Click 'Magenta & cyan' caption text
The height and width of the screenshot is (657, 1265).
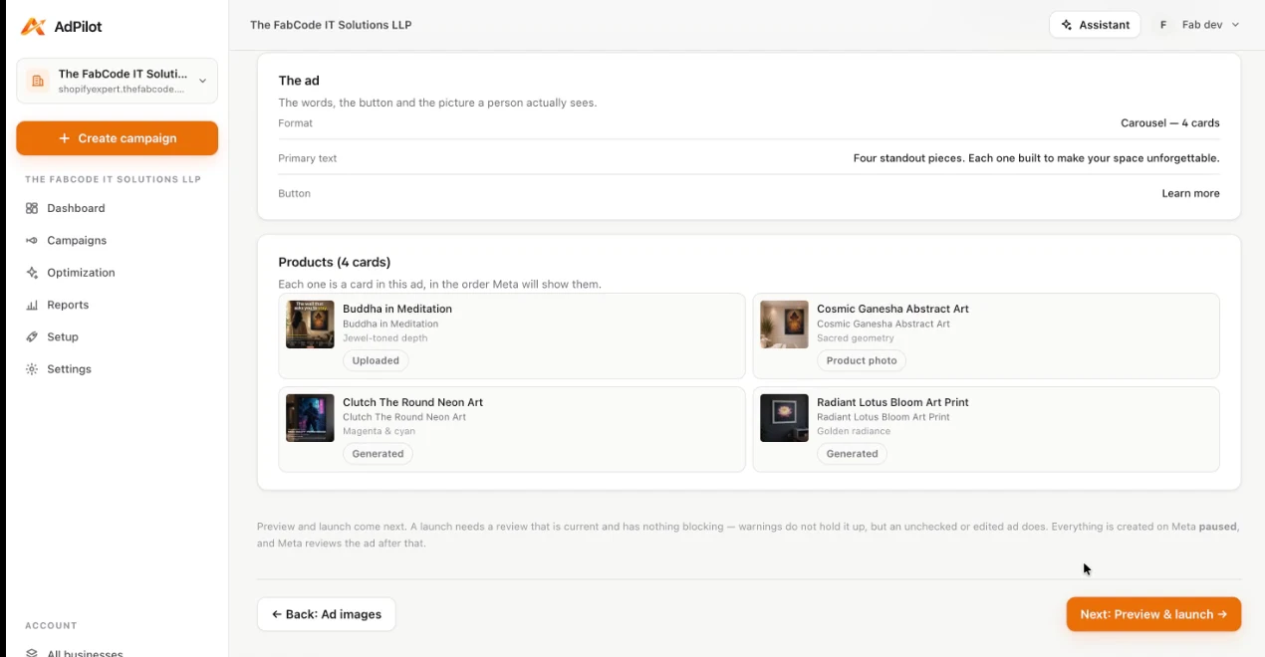point(379,431)
